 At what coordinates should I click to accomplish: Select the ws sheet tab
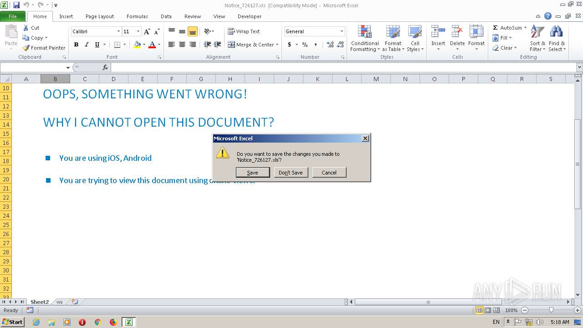(60, 302)
